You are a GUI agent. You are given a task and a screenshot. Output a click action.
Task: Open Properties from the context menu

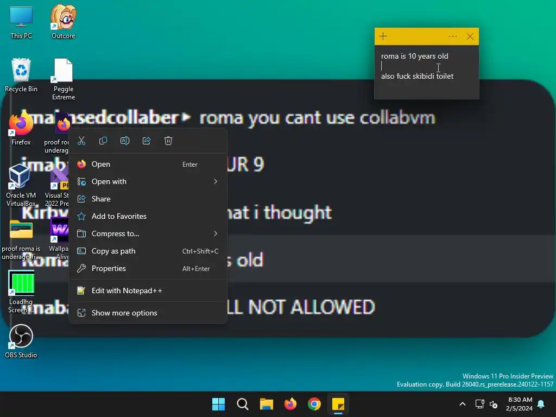tap(148, 268)
